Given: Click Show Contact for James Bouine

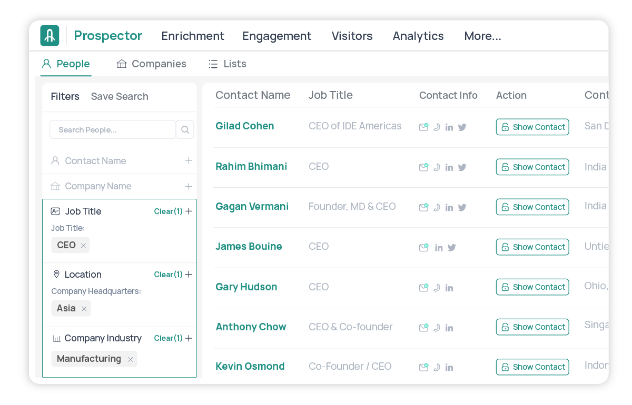Looking at the screenshot, I should click(532, 247).
